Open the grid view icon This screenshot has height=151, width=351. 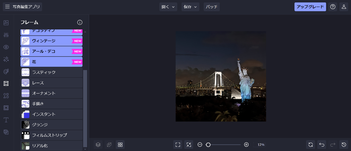click(120, 145)
